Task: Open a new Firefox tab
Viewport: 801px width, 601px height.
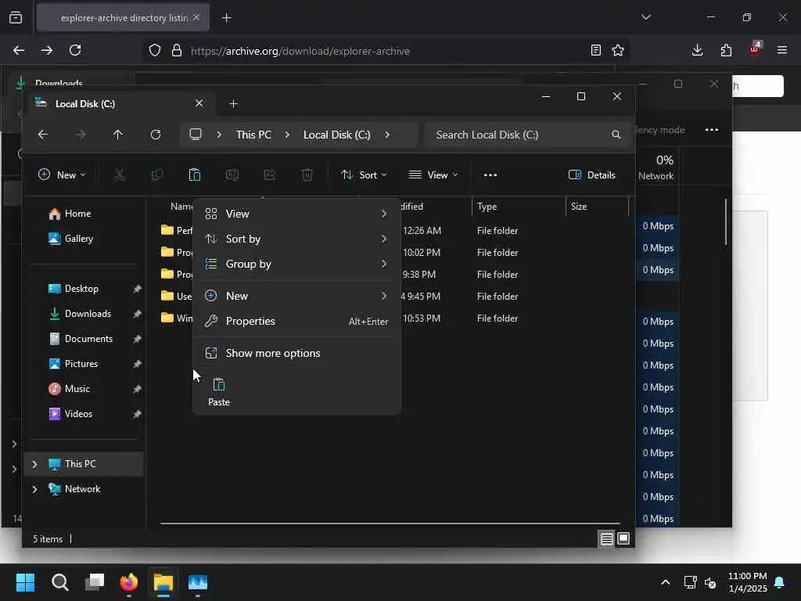Action: (226, 18)
